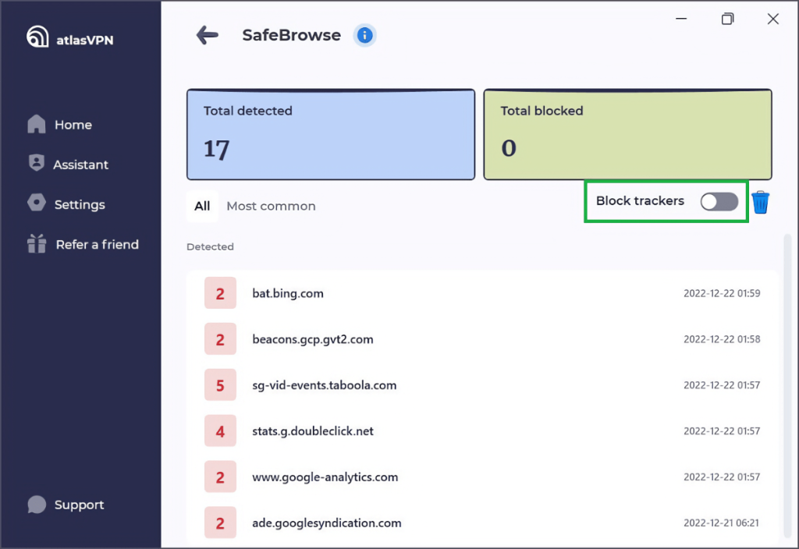Screen dimensions: 799x549
Task: Click the count badge for stats.g.doubleclick.net
Action: pos(220,430)
